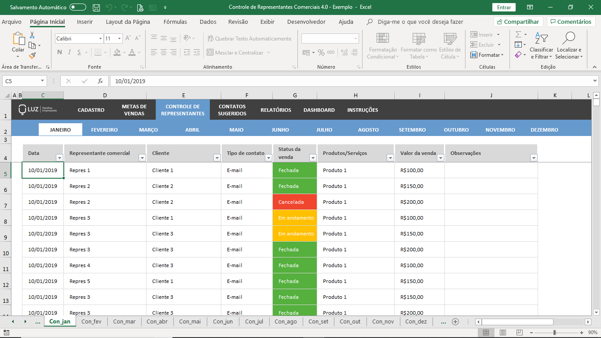Click the increase font size icon
This screenshot has width=601, height=338.
click(x=128, y=38)
